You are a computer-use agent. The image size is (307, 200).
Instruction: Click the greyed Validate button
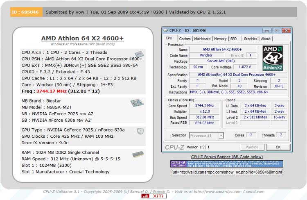click(252, 147)
